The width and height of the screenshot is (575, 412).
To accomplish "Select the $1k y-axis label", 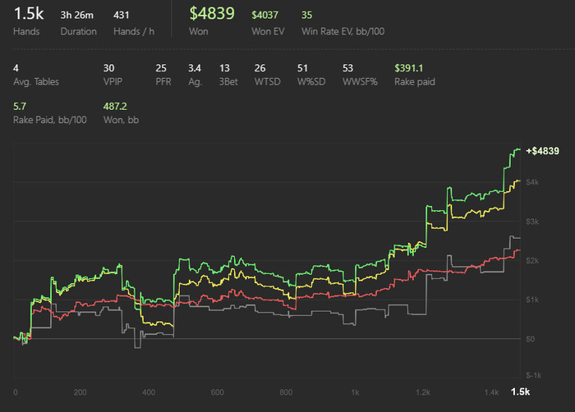I will [x=532, y=300].
